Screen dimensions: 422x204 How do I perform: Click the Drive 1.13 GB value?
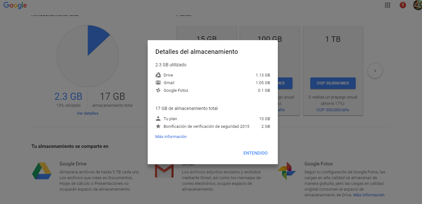(x=263, y=75)
